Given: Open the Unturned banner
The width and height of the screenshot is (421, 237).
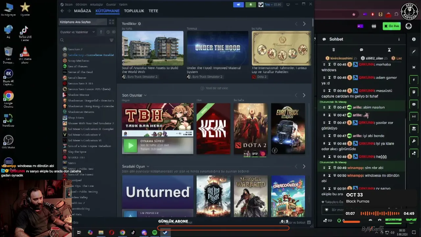Looking at the screenshot, I should (x=158, y=196).
